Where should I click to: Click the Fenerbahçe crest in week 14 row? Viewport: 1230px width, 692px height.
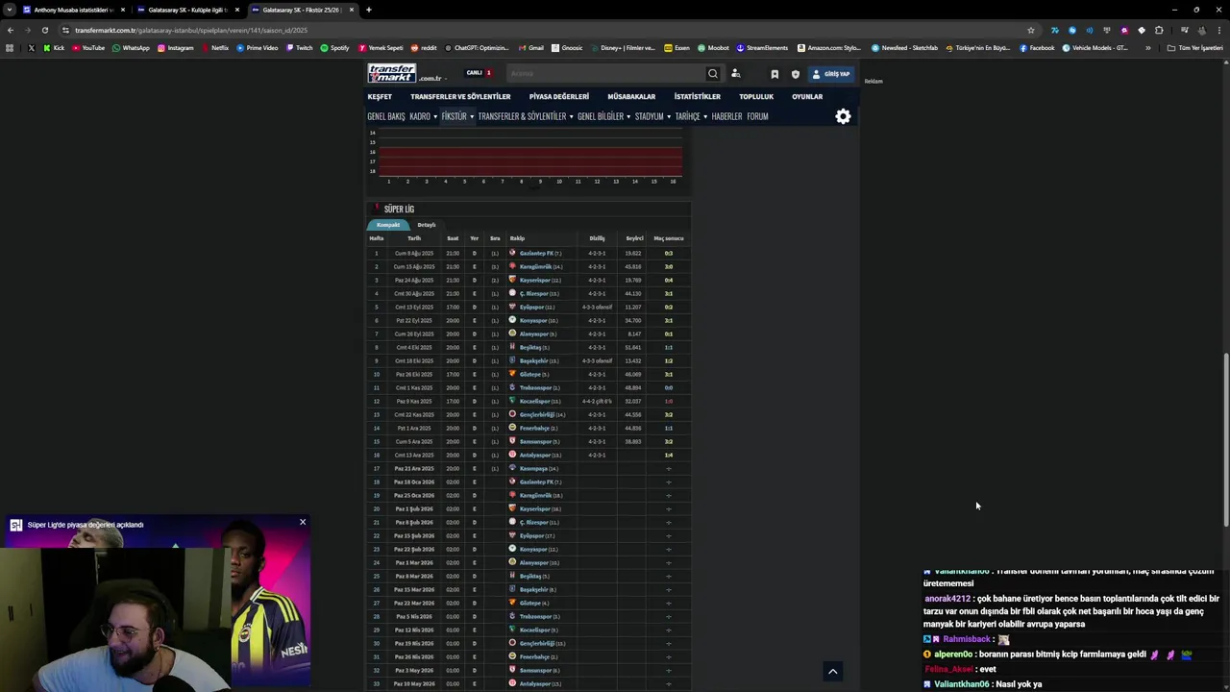tap(512, 428)
